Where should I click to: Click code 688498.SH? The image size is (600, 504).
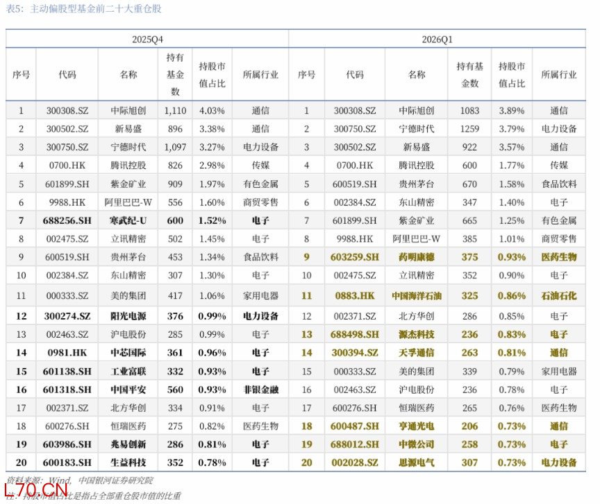(x=355, y=334)
